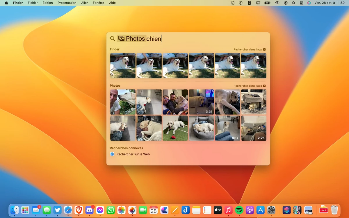Screen dimensions: 349x218
Task: Open the Wi-Fi status menu
Action: [277, 3]
